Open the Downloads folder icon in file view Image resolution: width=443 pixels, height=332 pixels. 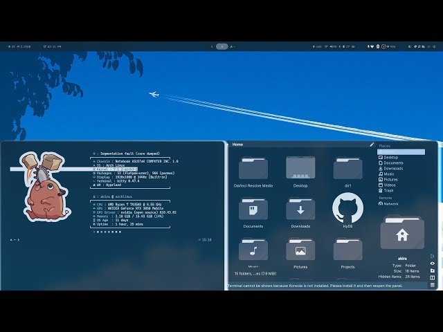tap(300, 209)
